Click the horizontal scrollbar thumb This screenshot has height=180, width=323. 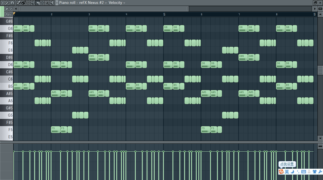point(104,9)
